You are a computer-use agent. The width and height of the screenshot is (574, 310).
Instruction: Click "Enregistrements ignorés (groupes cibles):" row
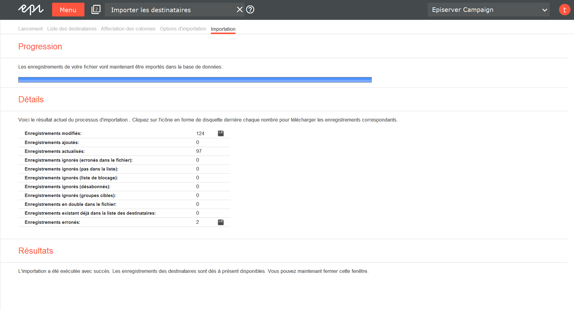124,196
